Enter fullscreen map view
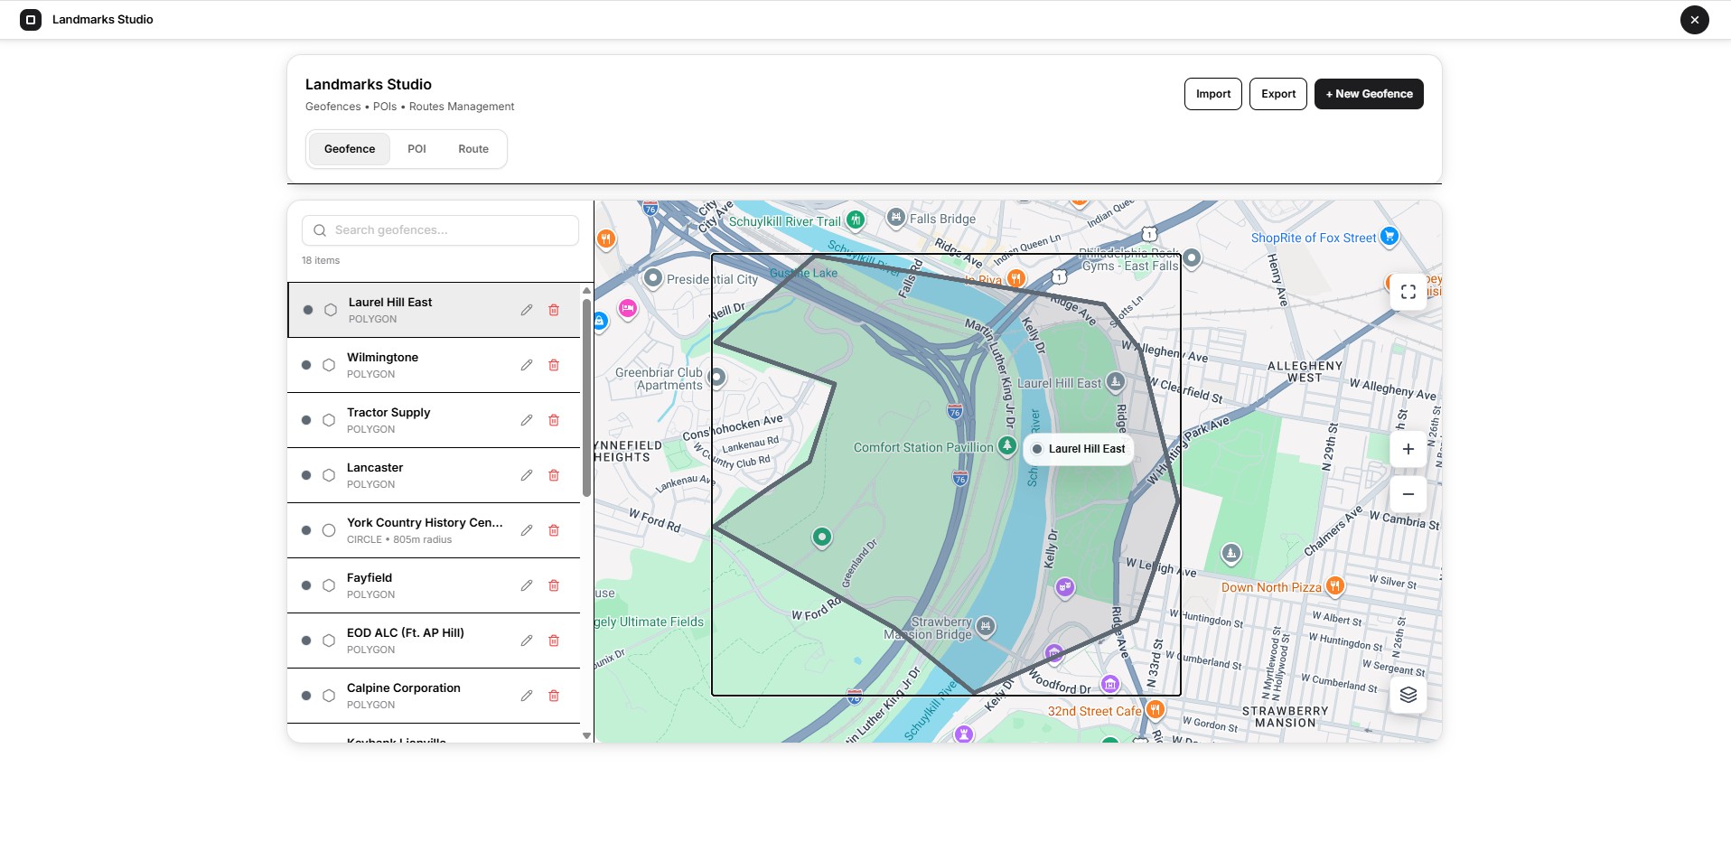Image resolution: width=1731 pixels, height=851 pixels. coord(1408,292)
